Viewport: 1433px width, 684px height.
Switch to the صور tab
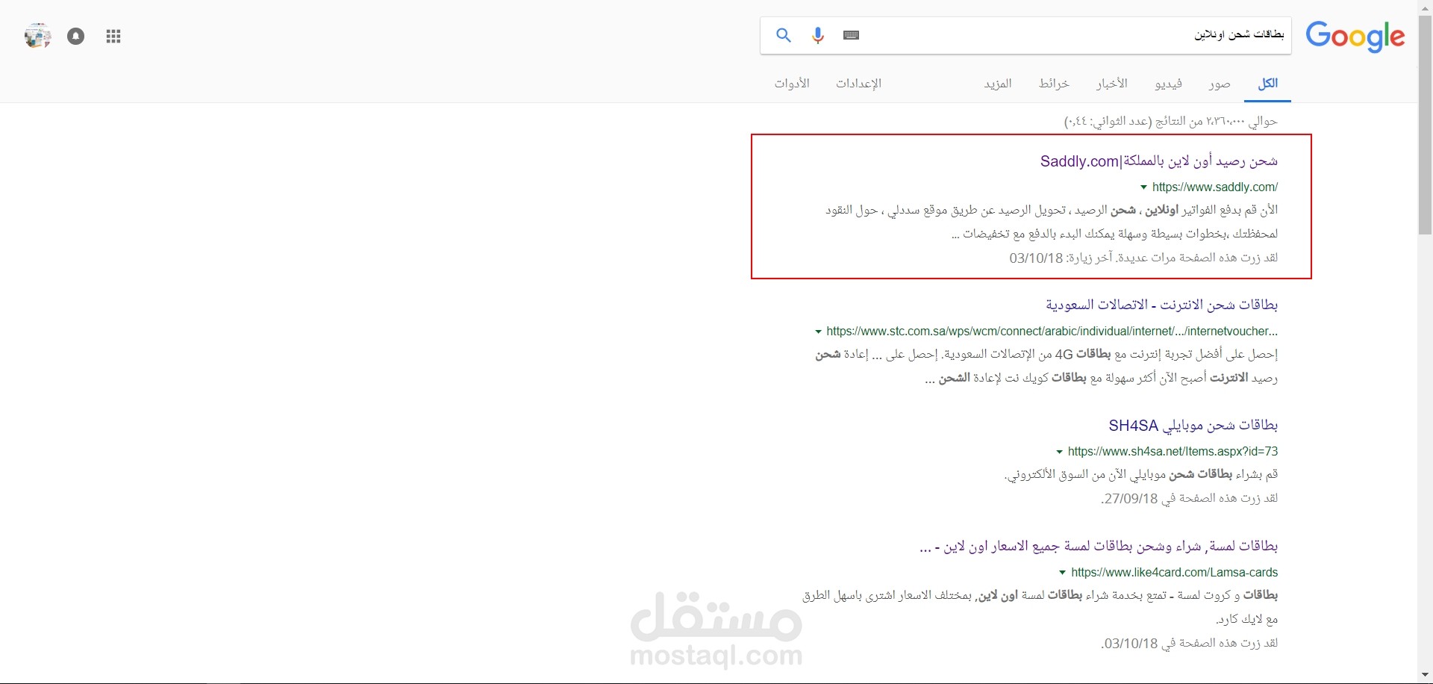coord(1220,84)
